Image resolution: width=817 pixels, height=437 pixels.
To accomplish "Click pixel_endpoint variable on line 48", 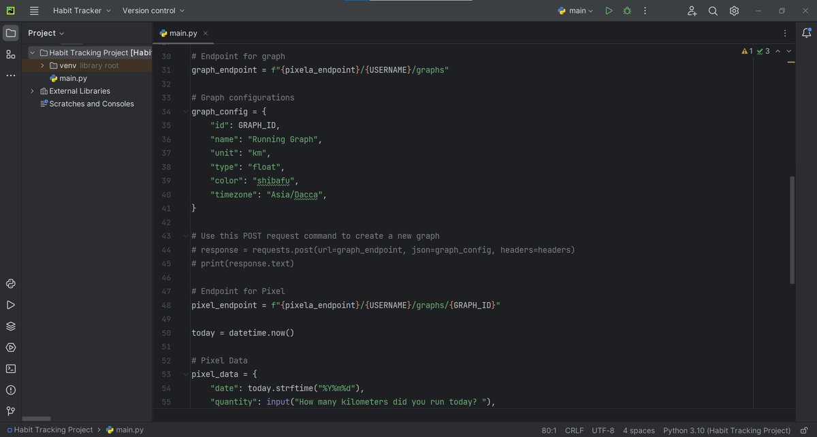I will [224, 305].
